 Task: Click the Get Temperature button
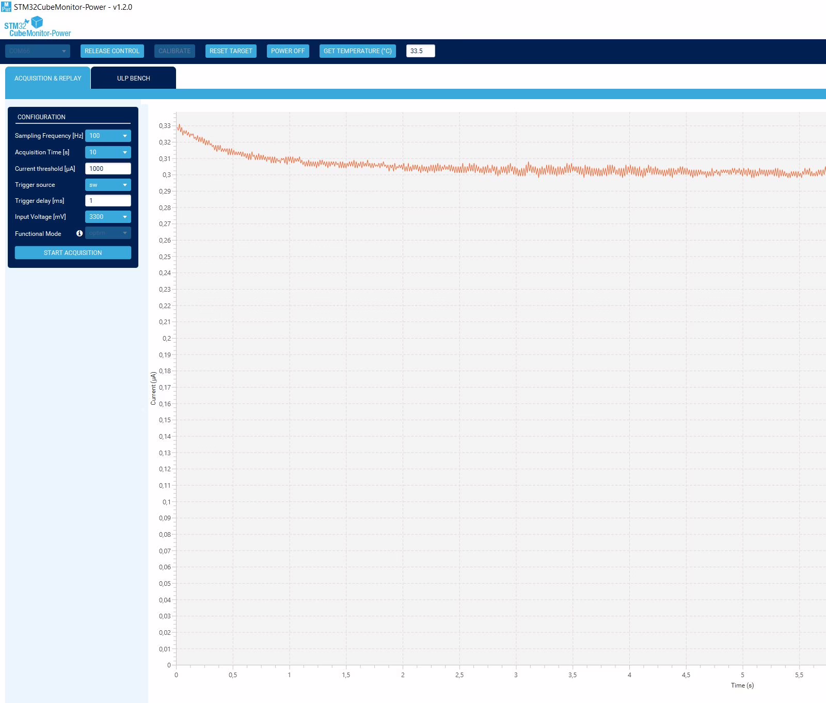pyautogui.click(x=357, y=51)
